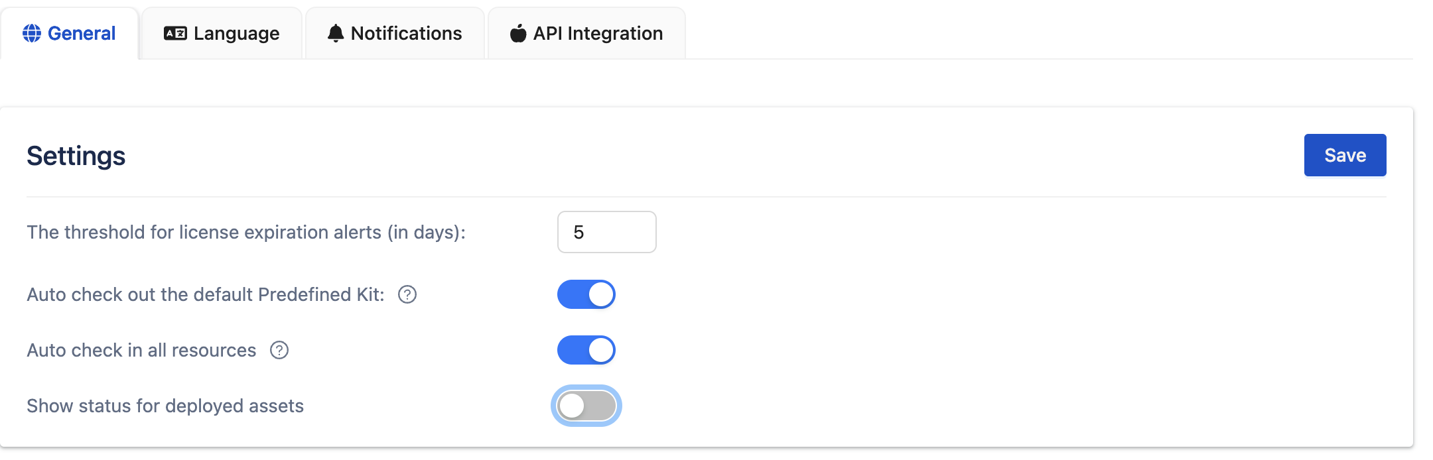This screenshot has height=460, width=1433.
Task: Click the Auto check out Predefined Kit label
Action: click(x=206, y=294)
